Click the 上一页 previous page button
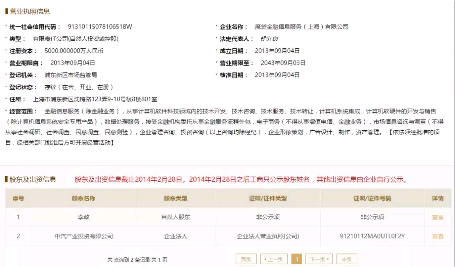 click(274, 259)
